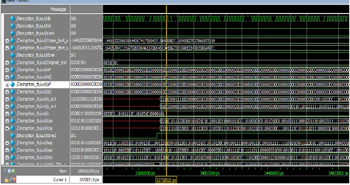Expand the yop bus signal
The height and width of the screenshot is (185, 350).
pos(7,150)
